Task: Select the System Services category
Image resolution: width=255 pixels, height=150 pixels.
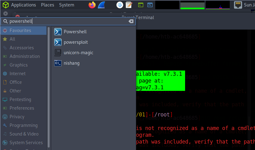Action: (24, 143)
